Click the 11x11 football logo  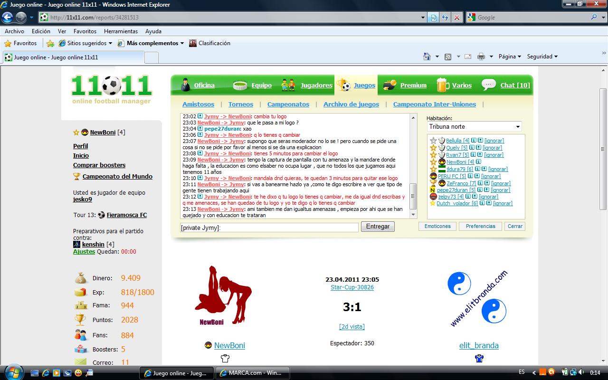(112, 89)
